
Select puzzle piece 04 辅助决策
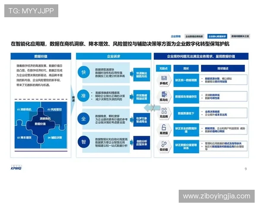(55, 138)
